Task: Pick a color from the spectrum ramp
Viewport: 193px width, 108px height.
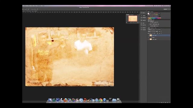Action: (x=154, y=18)
